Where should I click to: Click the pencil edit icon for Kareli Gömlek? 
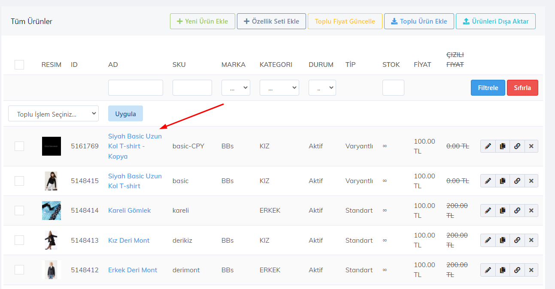[x=488, y=211]
